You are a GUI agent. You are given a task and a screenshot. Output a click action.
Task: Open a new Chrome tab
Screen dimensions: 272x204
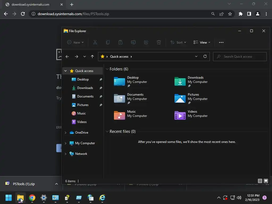pos(72,5)
